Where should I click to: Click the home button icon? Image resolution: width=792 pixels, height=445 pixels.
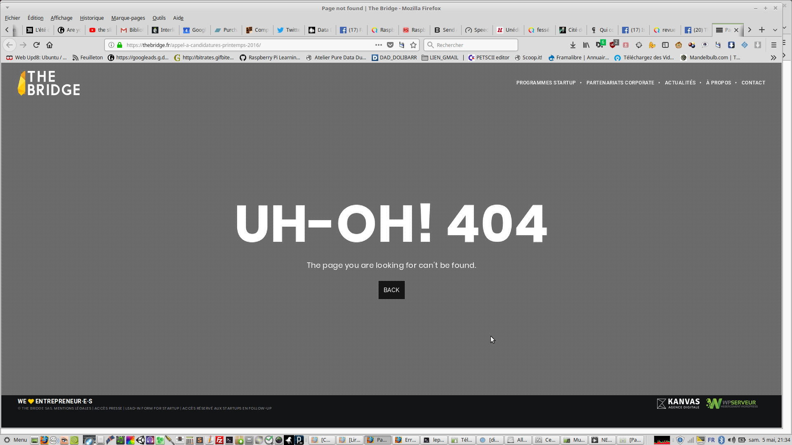(x=49, y=45)
